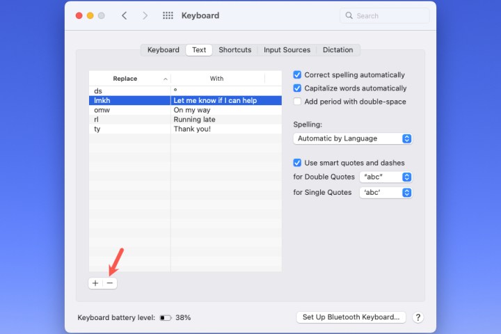Click the minus button to remove replacement
The image size is (501, 334).
click(110, 283)
